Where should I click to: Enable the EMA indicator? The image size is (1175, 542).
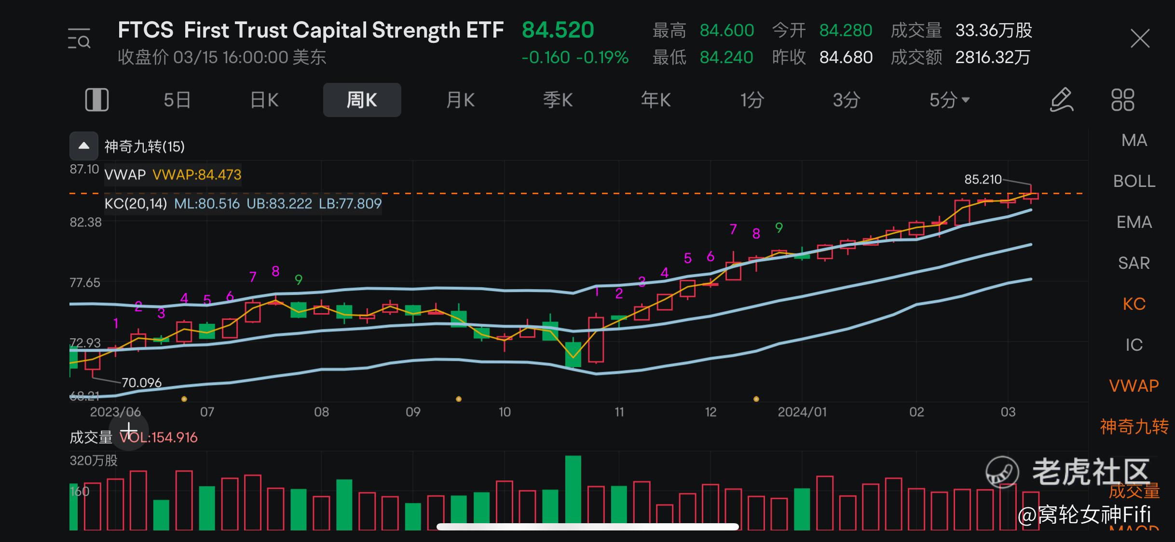tap(1134, 222)
